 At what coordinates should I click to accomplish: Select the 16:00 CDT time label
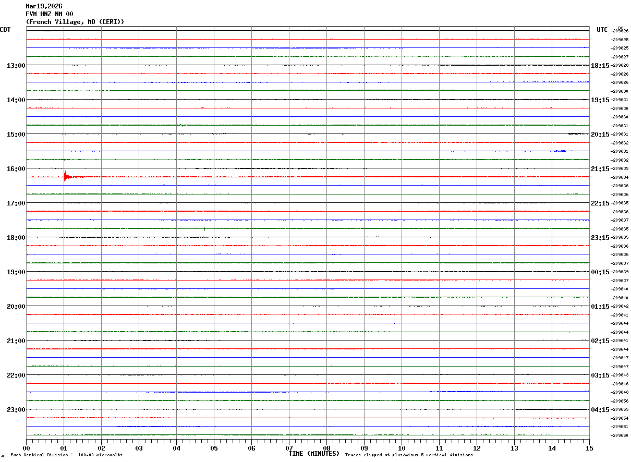click(x=16, y=168)
